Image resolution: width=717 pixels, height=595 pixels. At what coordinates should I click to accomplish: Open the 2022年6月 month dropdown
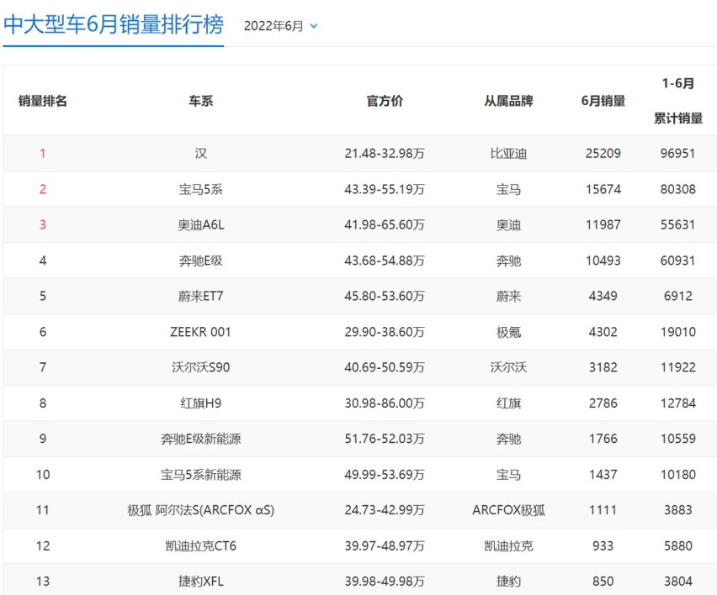pyautogui.click(x=280, y=25)
